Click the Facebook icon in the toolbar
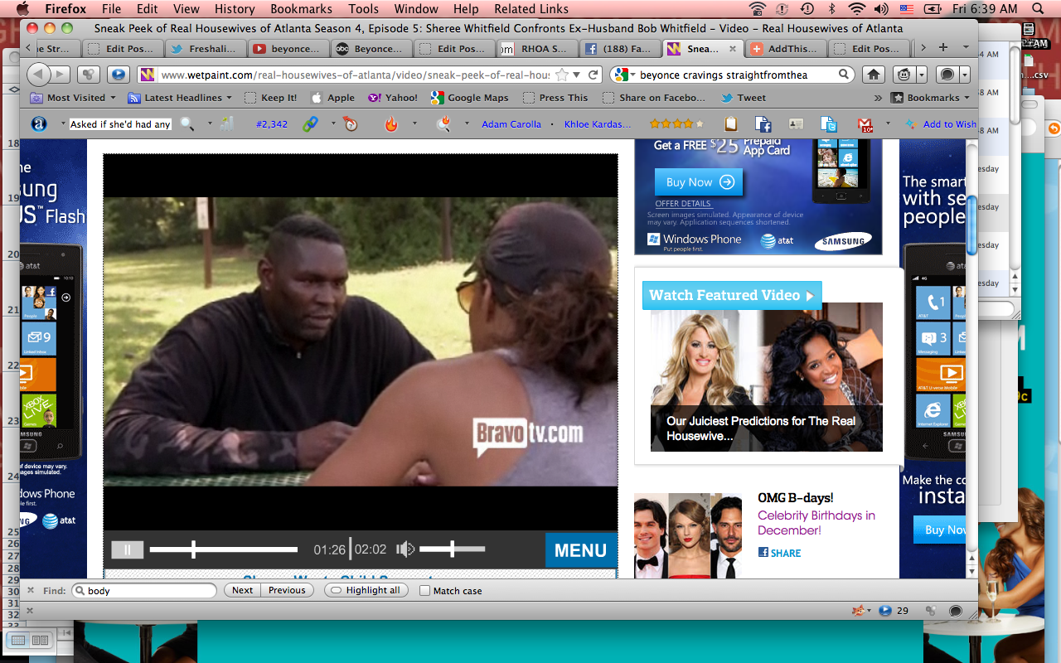This screenshot has height=663, width=1061. tap(763, 124)
